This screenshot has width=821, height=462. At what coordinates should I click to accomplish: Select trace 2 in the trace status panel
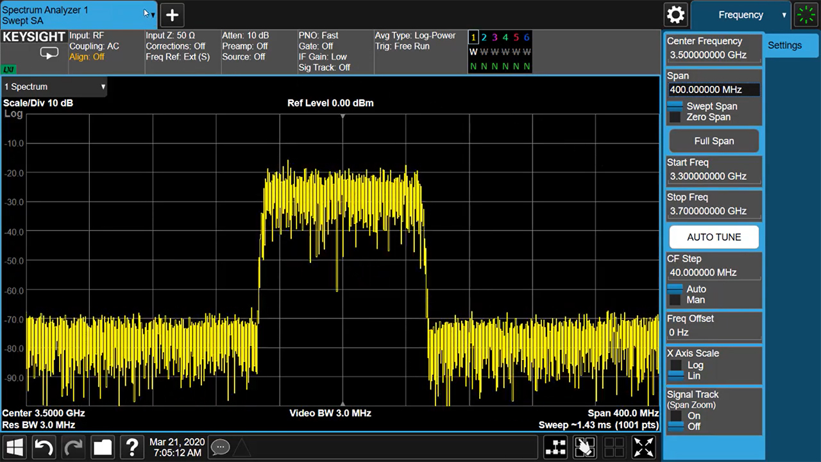pyautogui.click(x=484, y=37)
